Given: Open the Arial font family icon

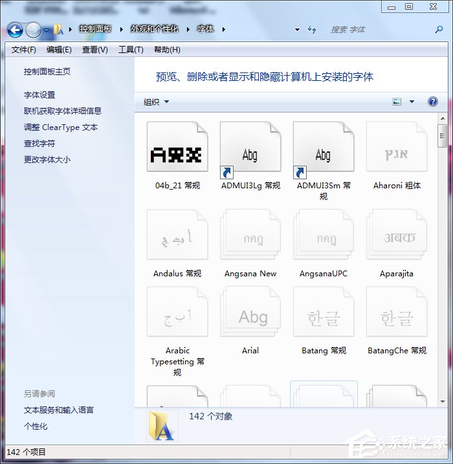Looking at the screenshot, I should (250, 314).
